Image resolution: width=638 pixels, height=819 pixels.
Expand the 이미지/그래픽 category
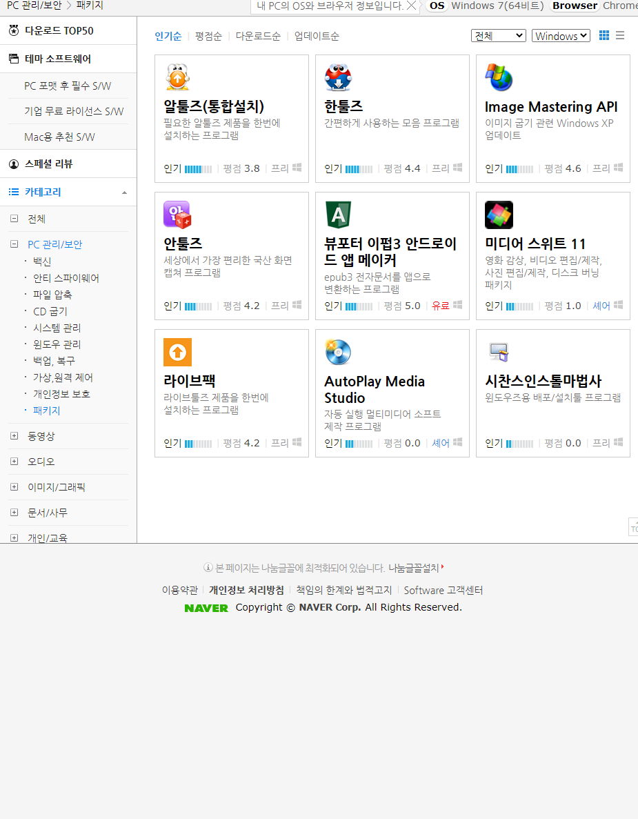click(14, 487)
